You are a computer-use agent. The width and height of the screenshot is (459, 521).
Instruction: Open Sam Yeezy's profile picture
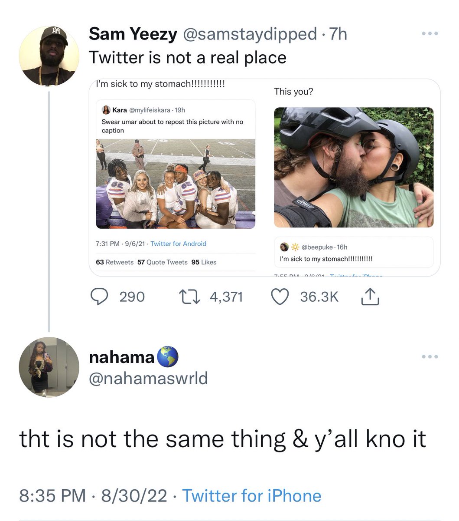click(x=49, y=55)
